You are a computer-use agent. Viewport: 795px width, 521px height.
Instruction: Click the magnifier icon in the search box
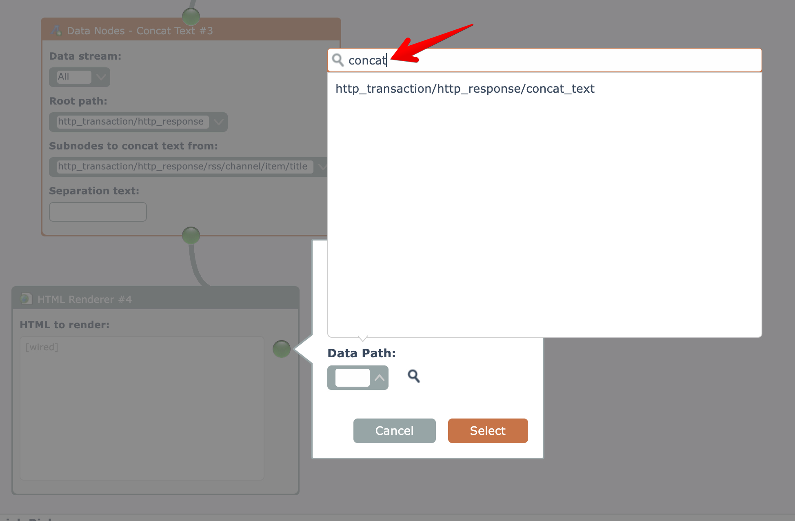[x=338, y=60]
